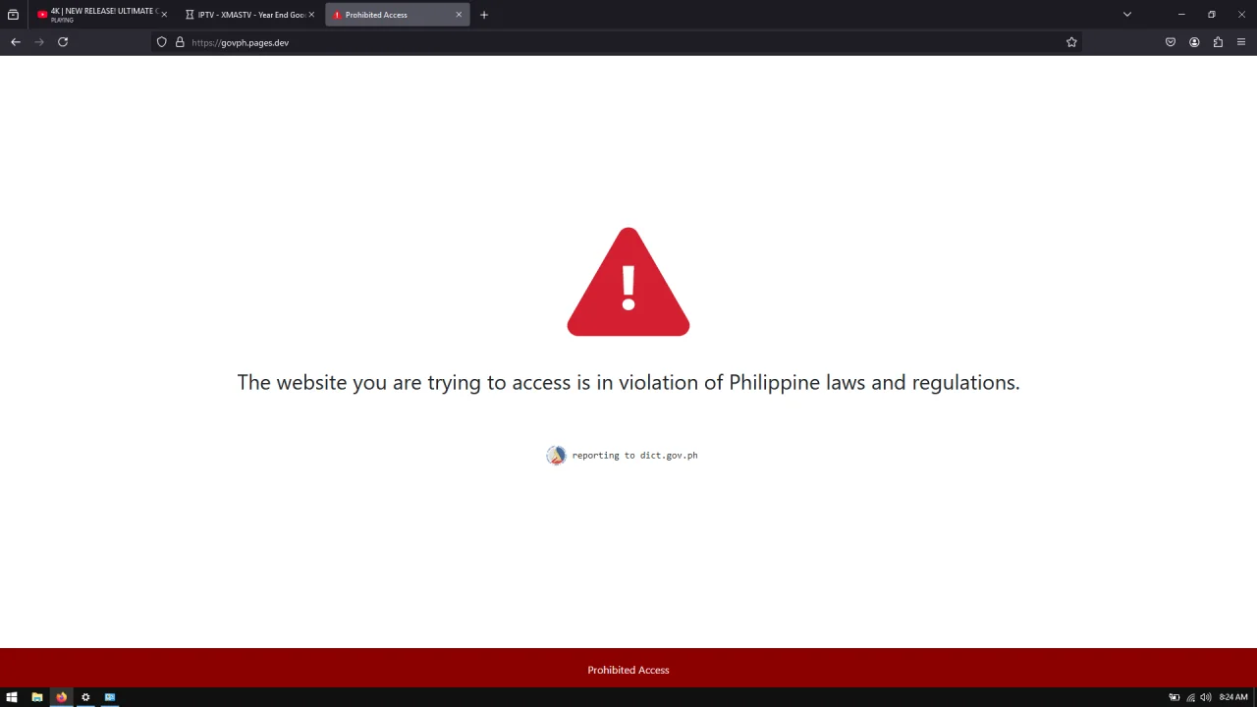Open the Firefox hamburger application menu
Screen dimensions: 1257x707
(1241, 42)
